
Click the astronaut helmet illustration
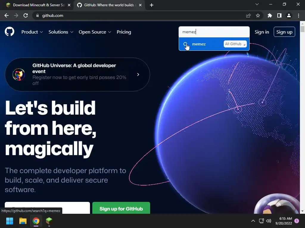[x=277, y=204]
